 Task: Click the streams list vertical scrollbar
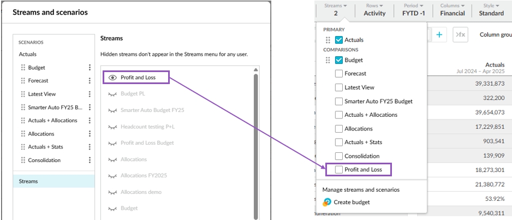(255, 136)
